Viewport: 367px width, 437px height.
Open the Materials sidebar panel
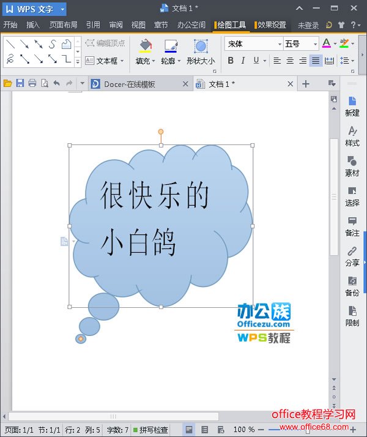[352, 166]
